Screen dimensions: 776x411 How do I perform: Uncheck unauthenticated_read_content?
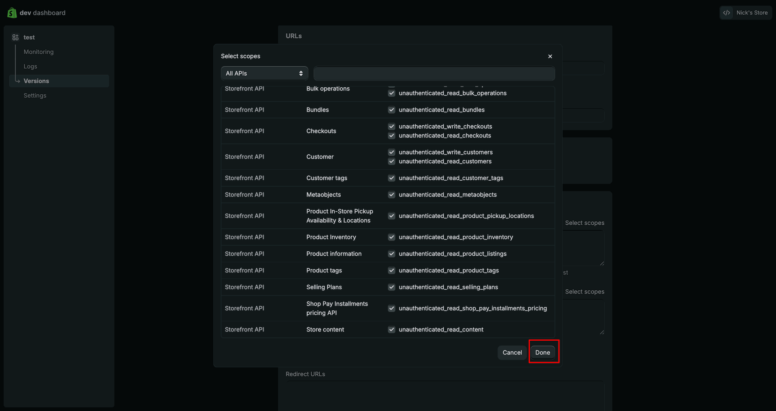[392, 330]
